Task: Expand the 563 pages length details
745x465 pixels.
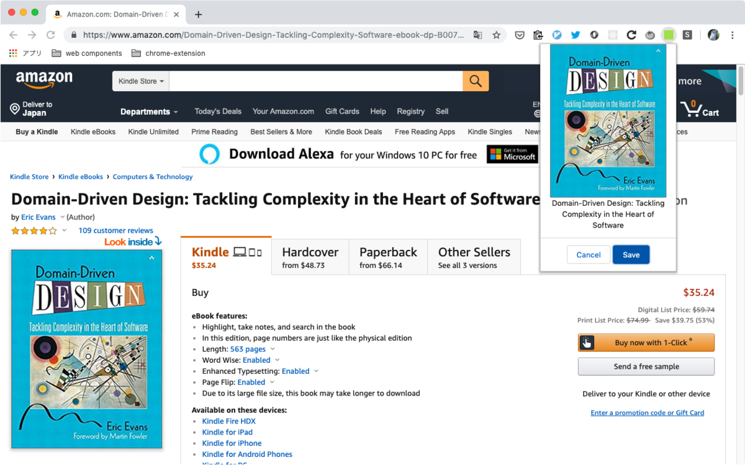Action: (273, 349)
